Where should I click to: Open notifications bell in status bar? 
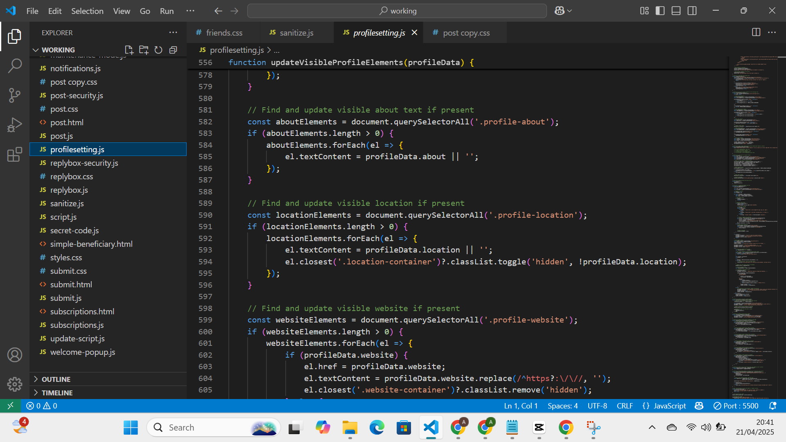tap(772, 406)
